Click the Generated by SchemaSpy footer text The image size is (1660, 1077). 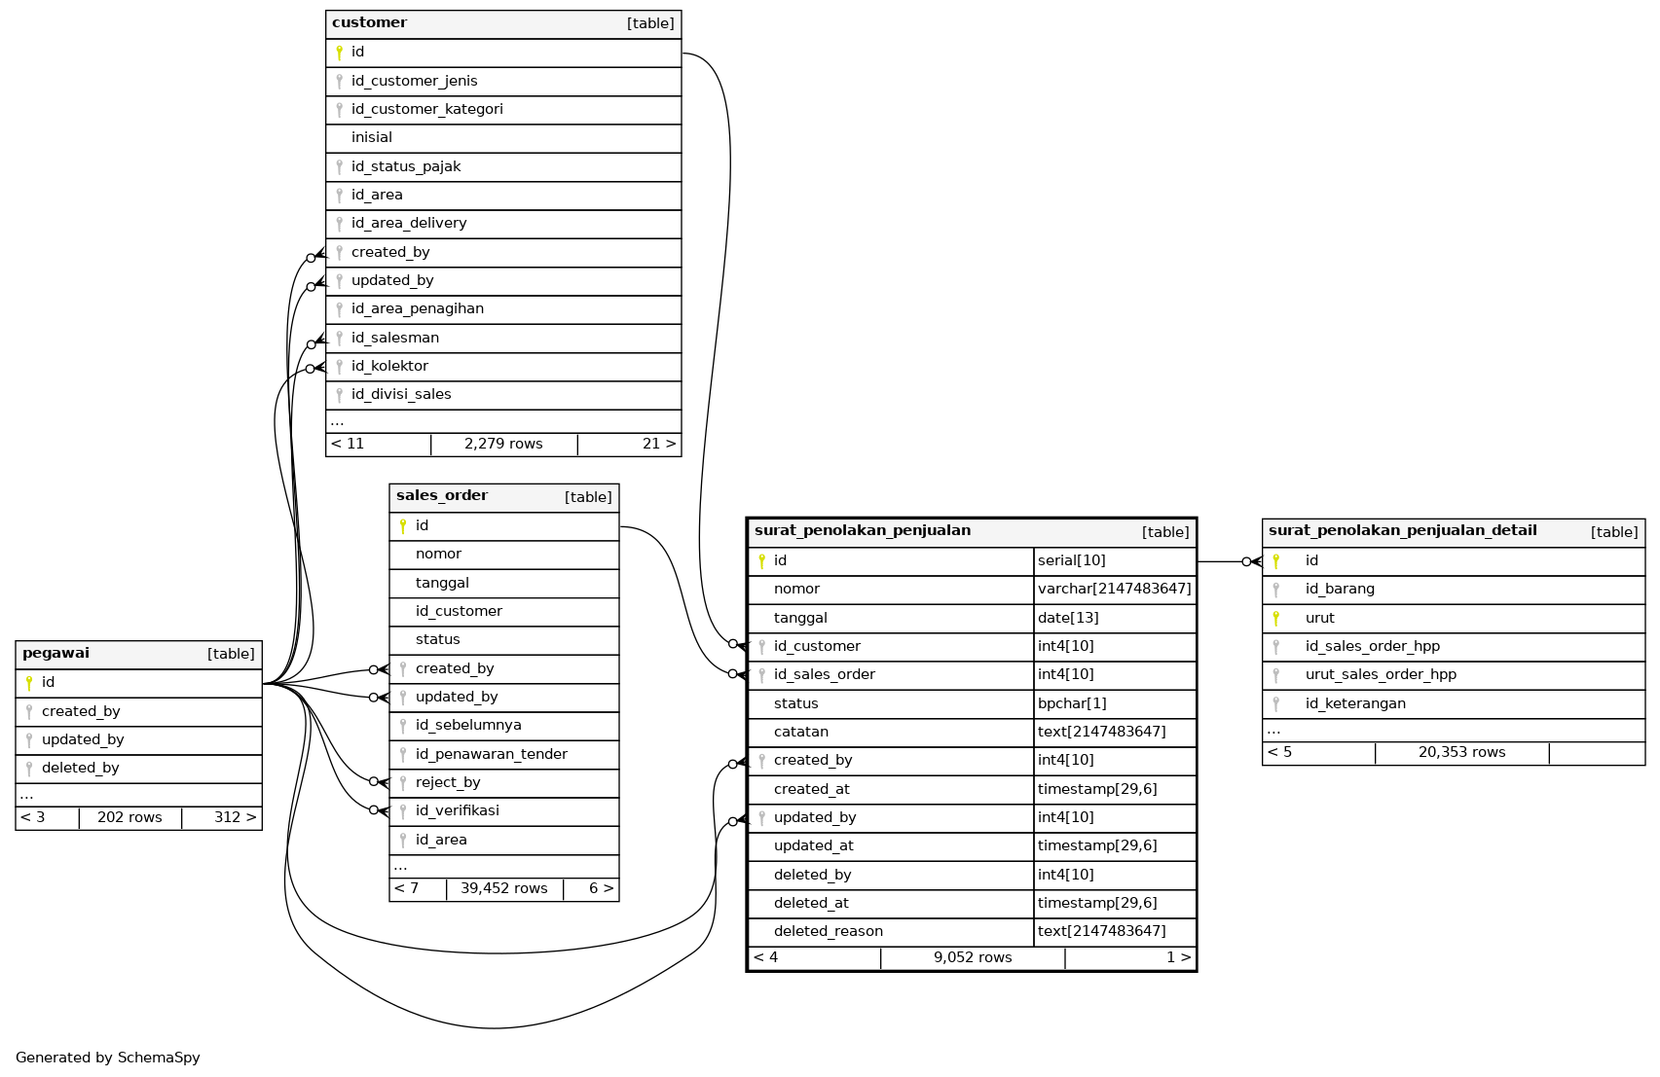click(108, 1058)
